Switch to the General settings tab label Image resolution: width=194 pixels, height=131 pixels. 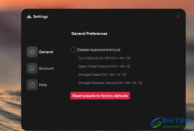pos(46,52)
